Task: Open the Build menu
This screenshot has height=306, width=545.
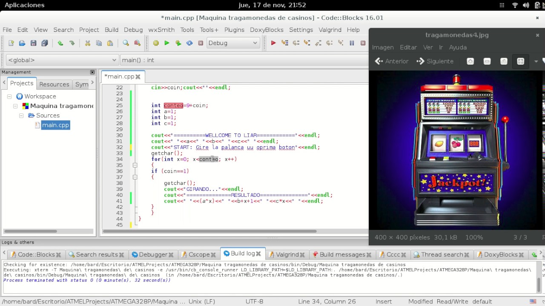Action: click(112, 30)
